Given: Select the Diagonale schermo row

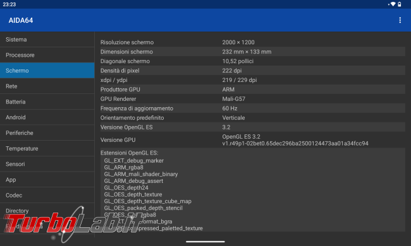Looking at the screenshot, I should coord(253,61).
